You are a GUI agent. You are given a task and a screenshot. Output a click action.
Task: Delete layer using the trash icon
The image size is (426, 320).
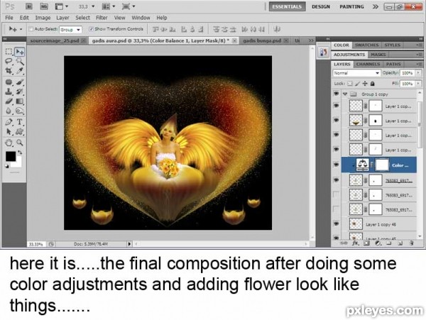click(x=411, y=243)
